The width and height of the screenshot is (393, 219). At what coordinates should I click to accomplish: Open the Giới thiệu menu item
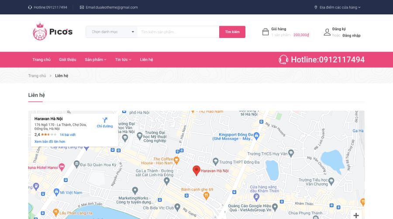67,60
